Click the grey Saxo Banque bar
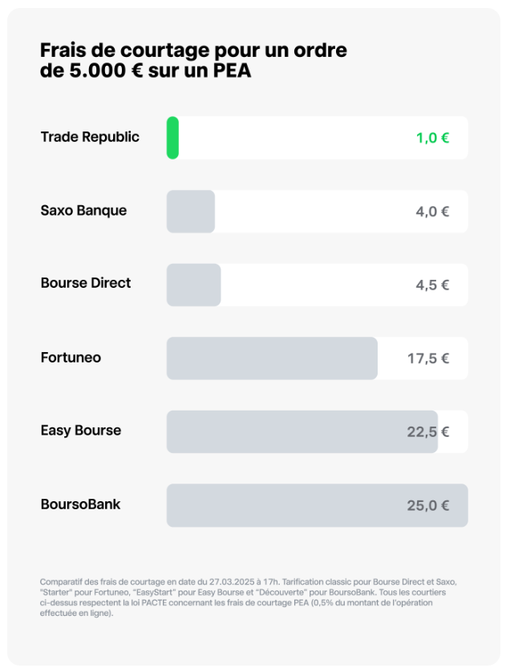Image resolution: width=506 pixels, height=672 pixels. [191, 212]
